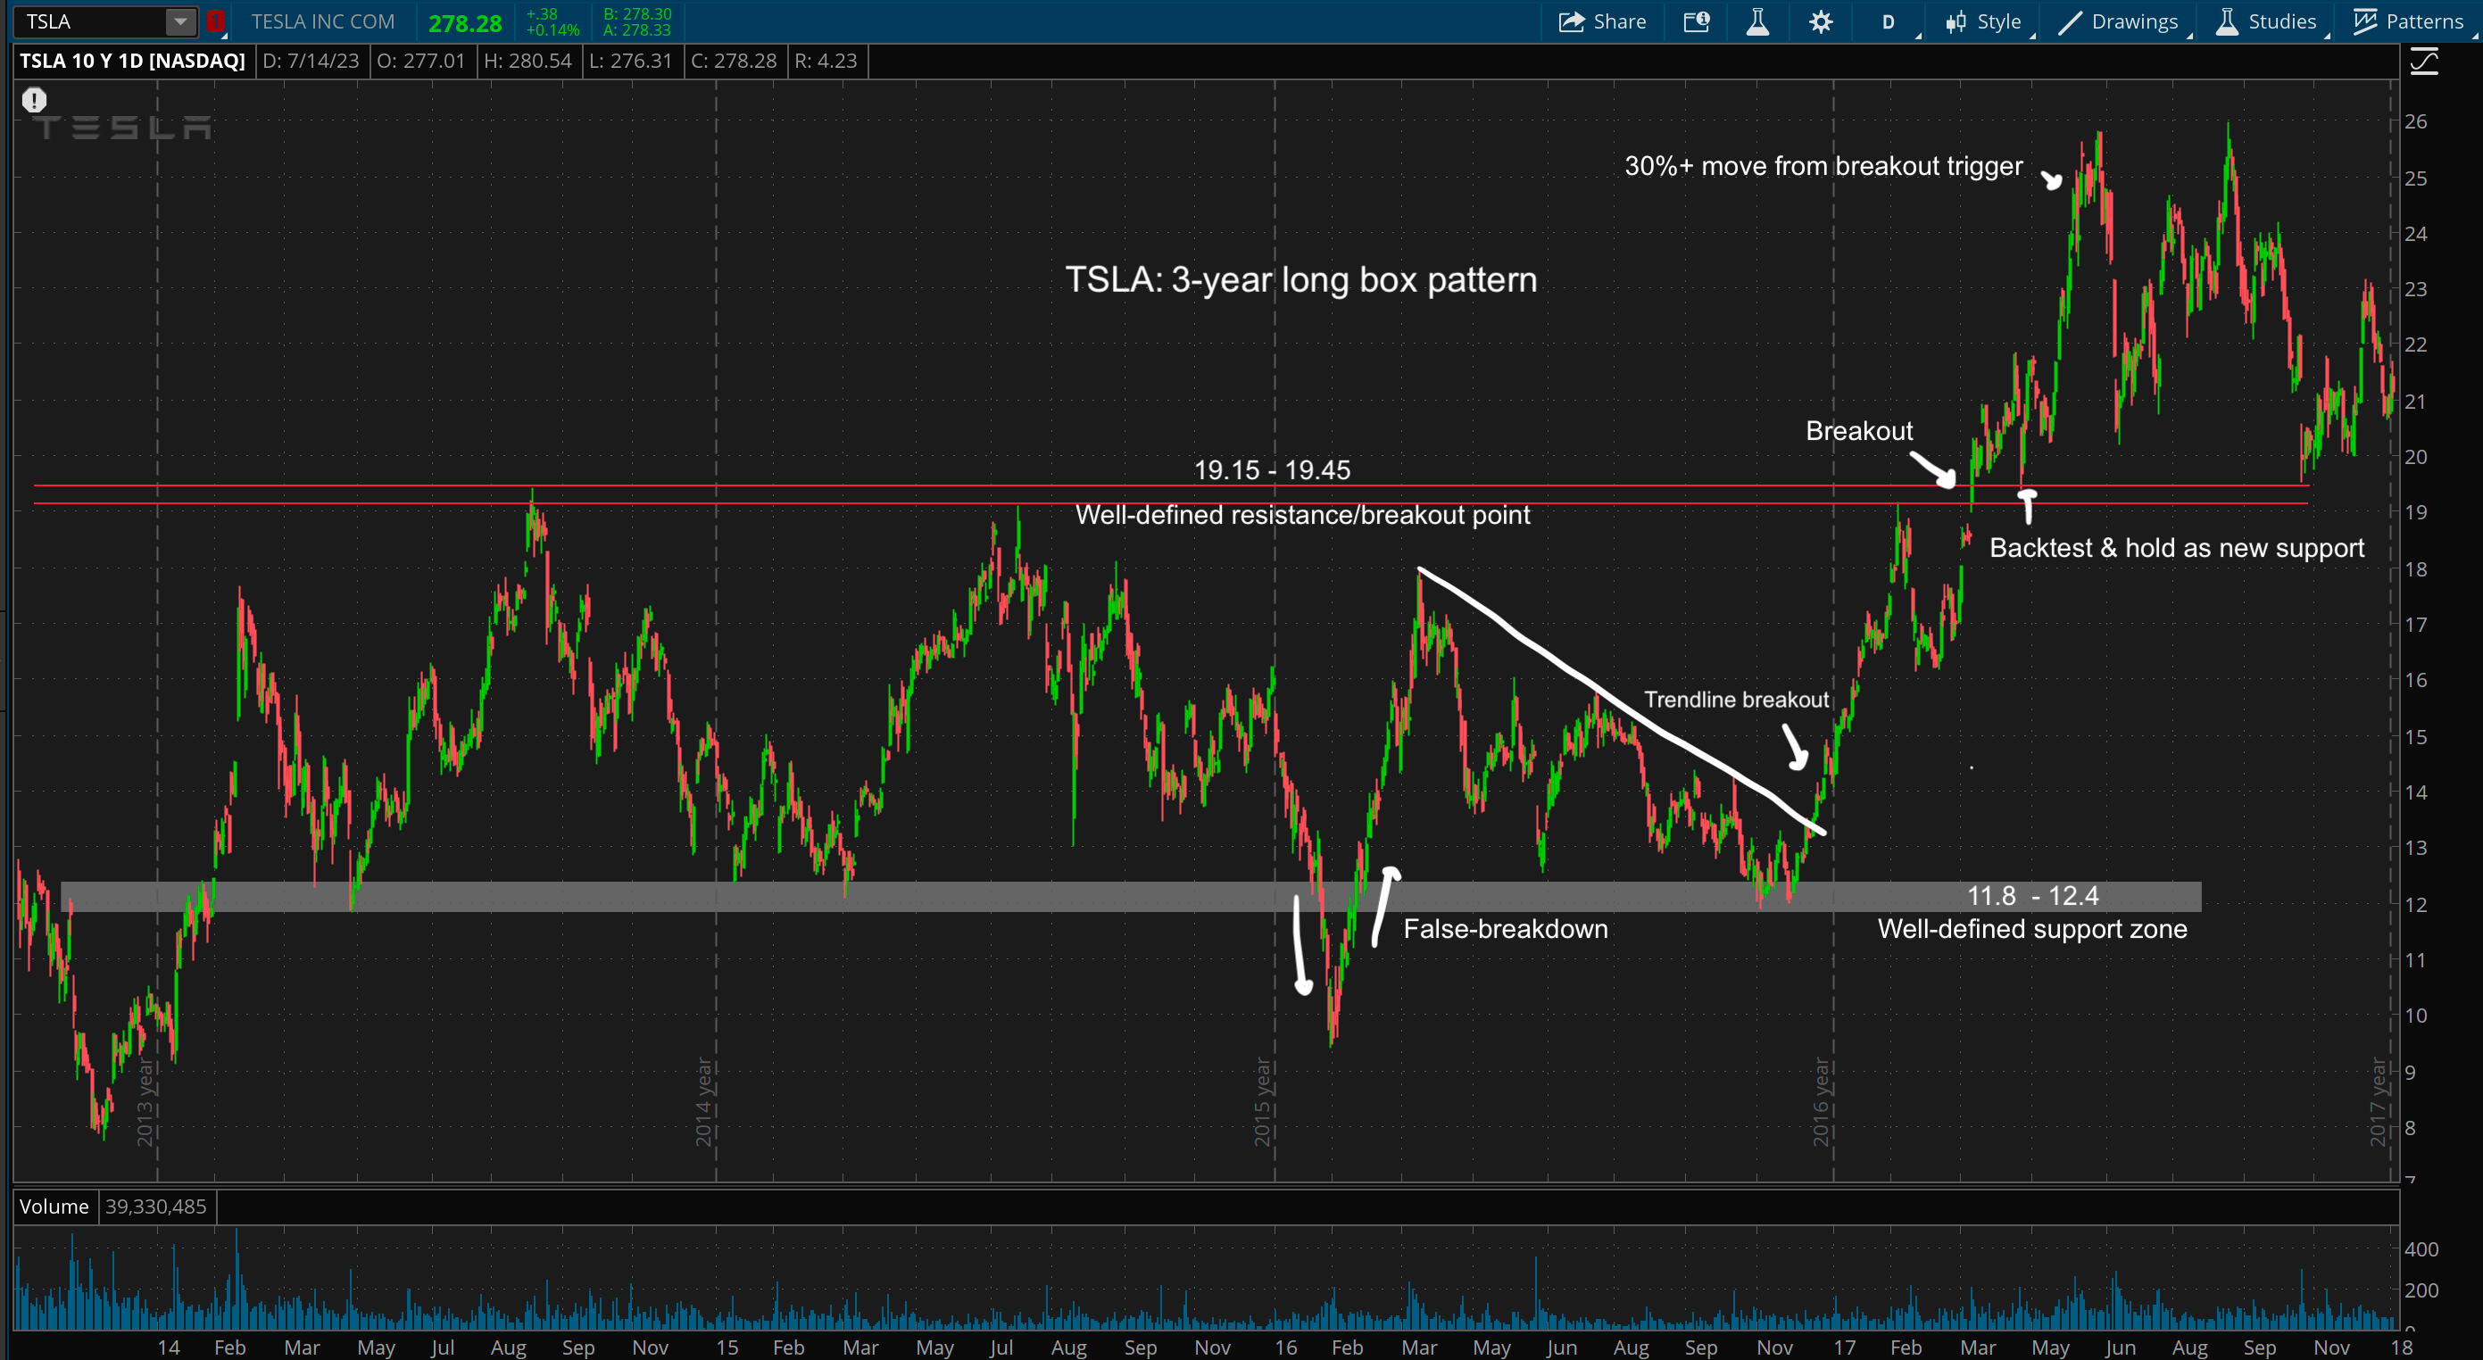This screenshot has height=1360, width=2483.
Task: Select the '19.15 - 19.45' price label
Action: (1273, 469)
